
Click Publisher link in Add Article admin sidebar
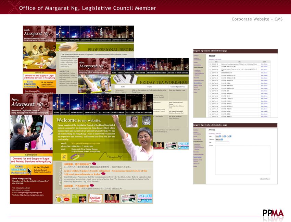196,130
